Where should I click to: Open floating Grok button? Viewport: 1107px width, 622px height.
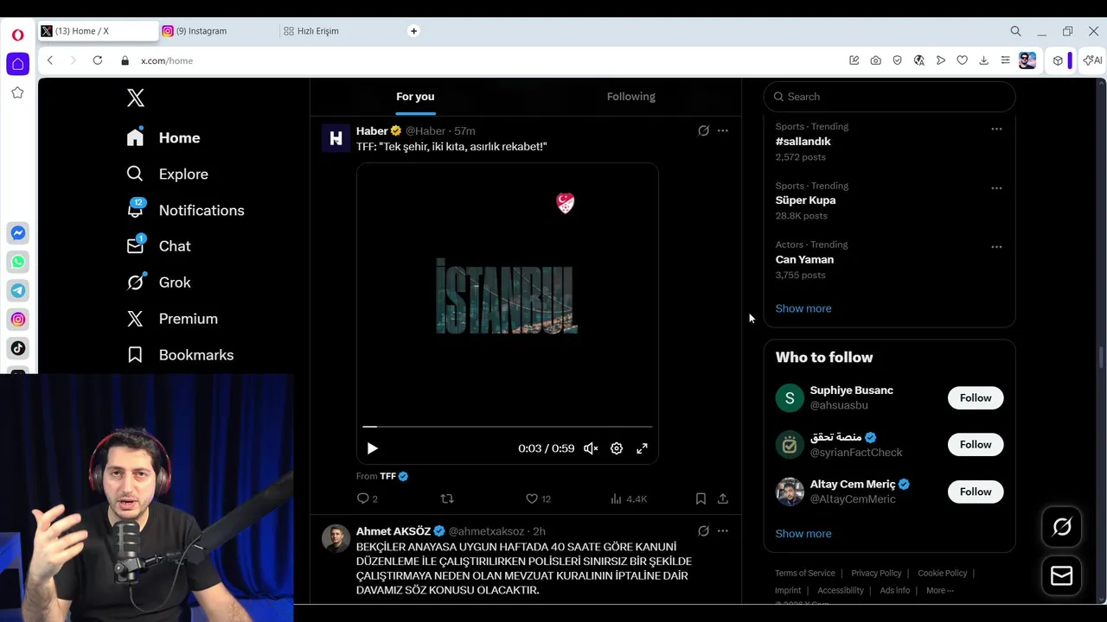pyautogui.click(x=1062, y=527)
